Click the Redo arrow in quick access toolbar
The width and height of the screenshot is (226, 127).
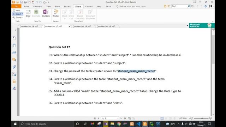(x=41, y=2)
